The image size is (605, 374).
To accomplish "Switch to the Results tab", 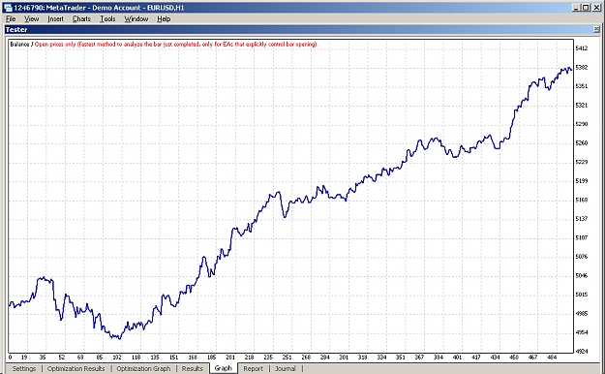I will (193, 368).
